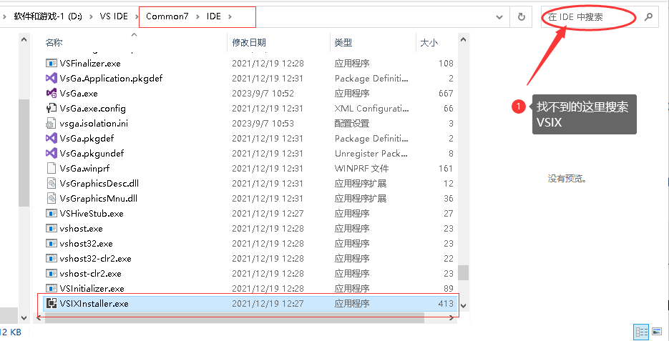Select the VsGa.winprf file name
This screenshot has width=669, height=341.
(85, 169)
